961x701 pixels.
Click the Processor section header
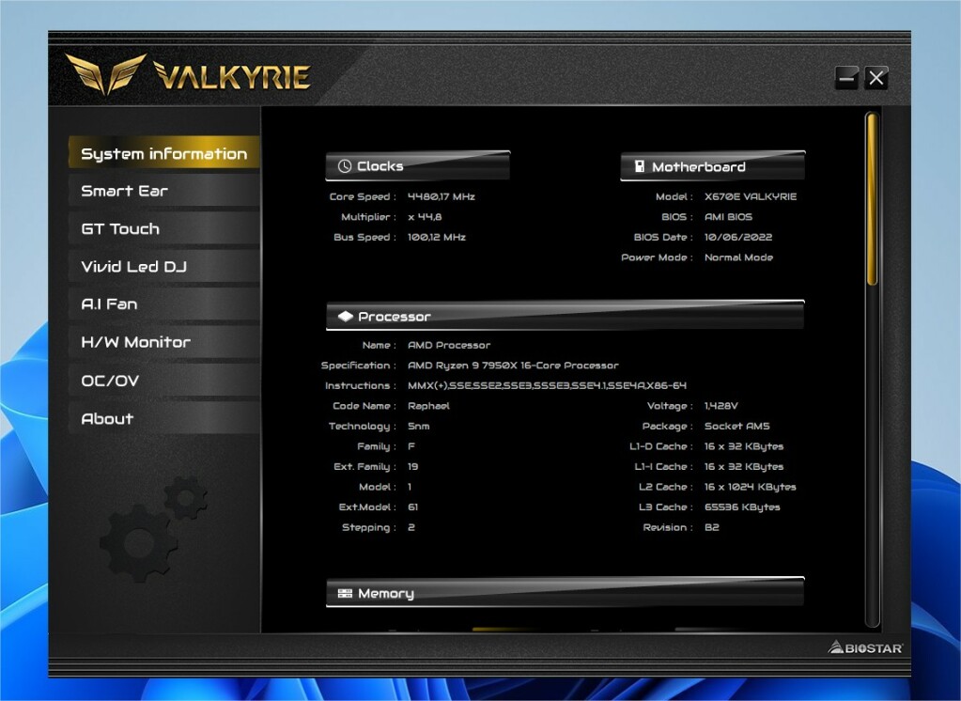click(566, 315)
